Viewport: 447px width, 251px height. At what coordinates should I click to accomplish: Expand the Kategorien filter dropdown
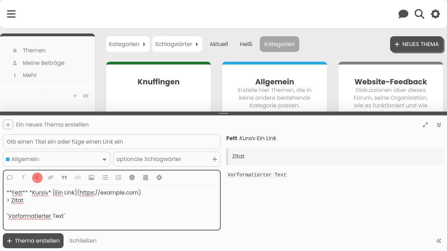coord(127,44)
